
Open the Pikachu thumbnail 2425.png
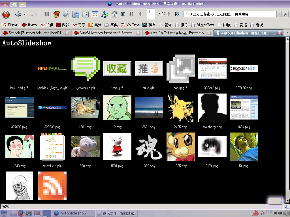click(180, 108)
